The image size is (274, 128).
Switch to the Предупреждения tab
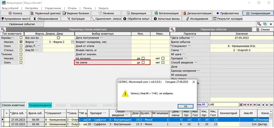40,105
